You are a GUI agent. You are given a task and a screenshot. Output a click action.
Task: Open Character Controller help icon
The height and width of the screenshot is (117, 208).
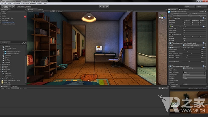(x=203, y=27)
